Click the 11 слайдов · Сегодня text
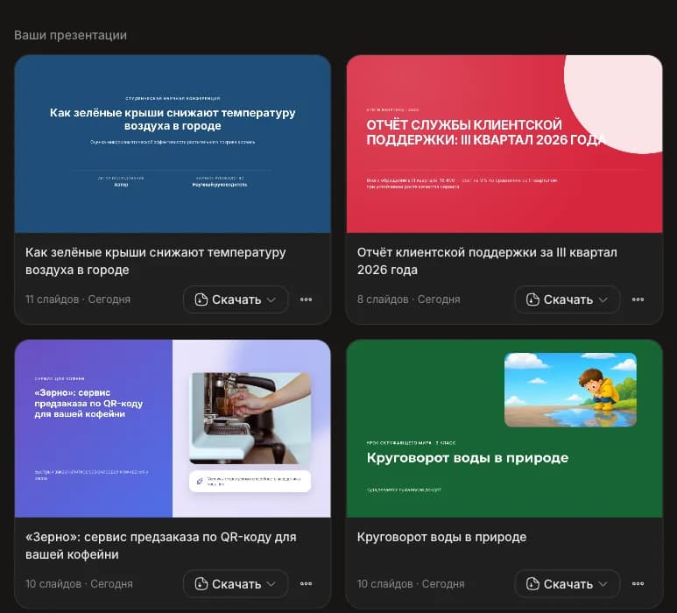The width and height of the screenshot is (677, 613). [x=78, y=299]
